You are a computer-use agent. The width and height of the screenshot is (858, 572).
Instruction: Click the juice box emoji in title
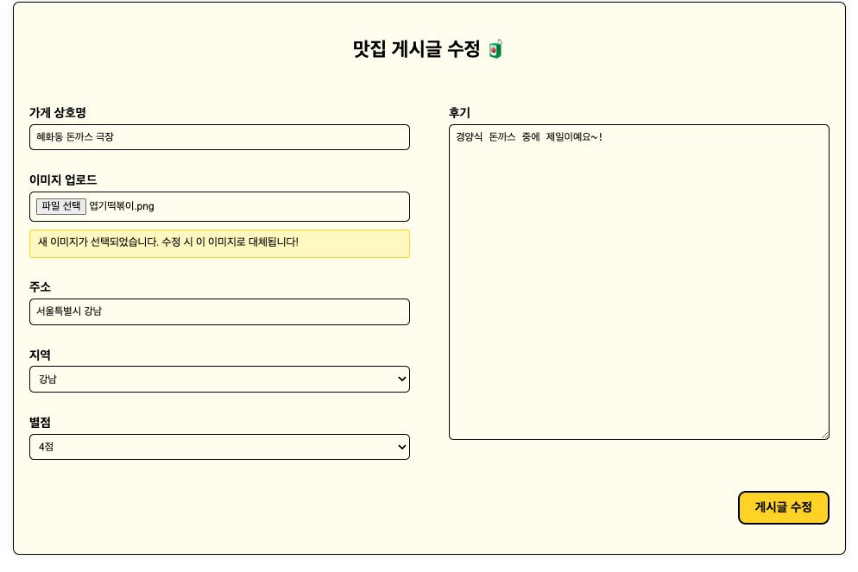tap(495, 49)
